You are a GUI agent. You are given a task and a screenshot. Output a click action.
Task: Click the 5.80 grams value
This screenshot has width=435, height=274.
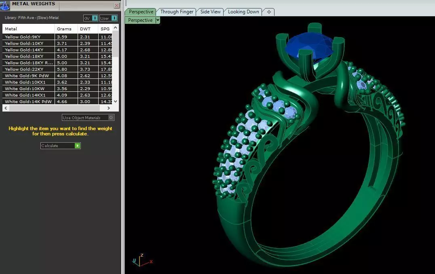point(62,70)
